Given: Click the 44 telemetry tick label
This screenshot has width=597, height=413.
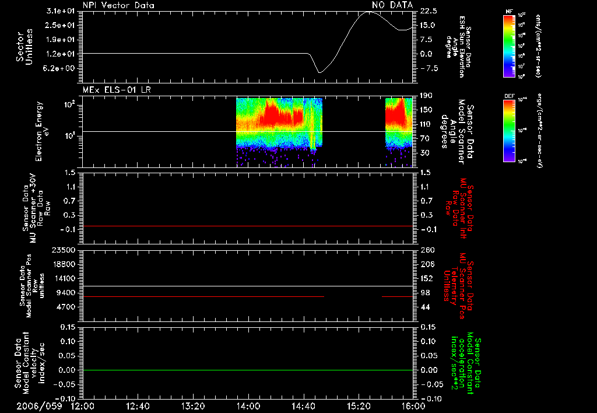Looking at the screenshot, I should [x=425, y=307].
